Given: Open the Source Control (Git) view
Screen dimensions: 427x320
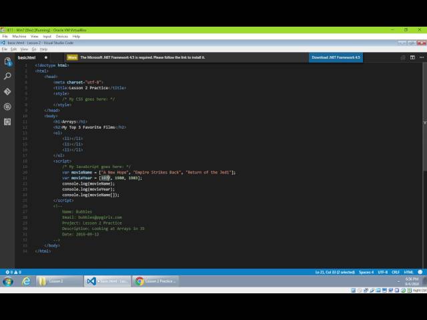Looking at the screenshot, I should (x=7, y=91).
